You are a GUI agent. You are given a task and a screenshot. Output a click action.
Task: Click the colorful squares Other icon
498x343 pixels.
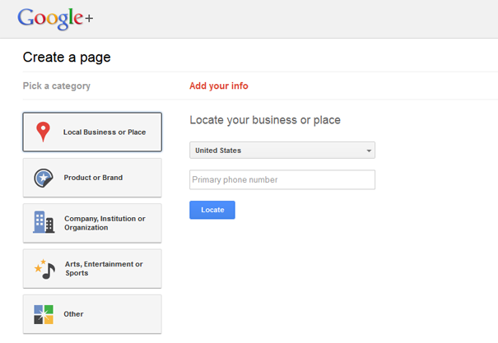(x=44, y=314)
